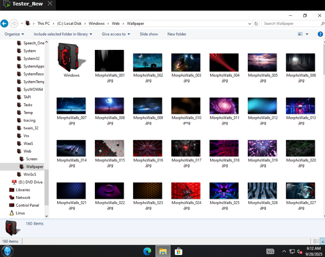The height and width of the screenshot is (257, 325).
Task: Select MorphsWalls_024.jpg red thumbnail
Action: pos(186,191)
